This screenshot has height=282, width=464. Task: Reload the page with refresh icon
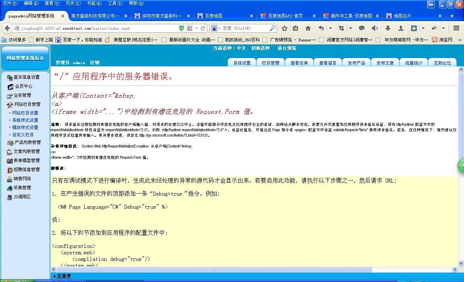click(203, 28)
